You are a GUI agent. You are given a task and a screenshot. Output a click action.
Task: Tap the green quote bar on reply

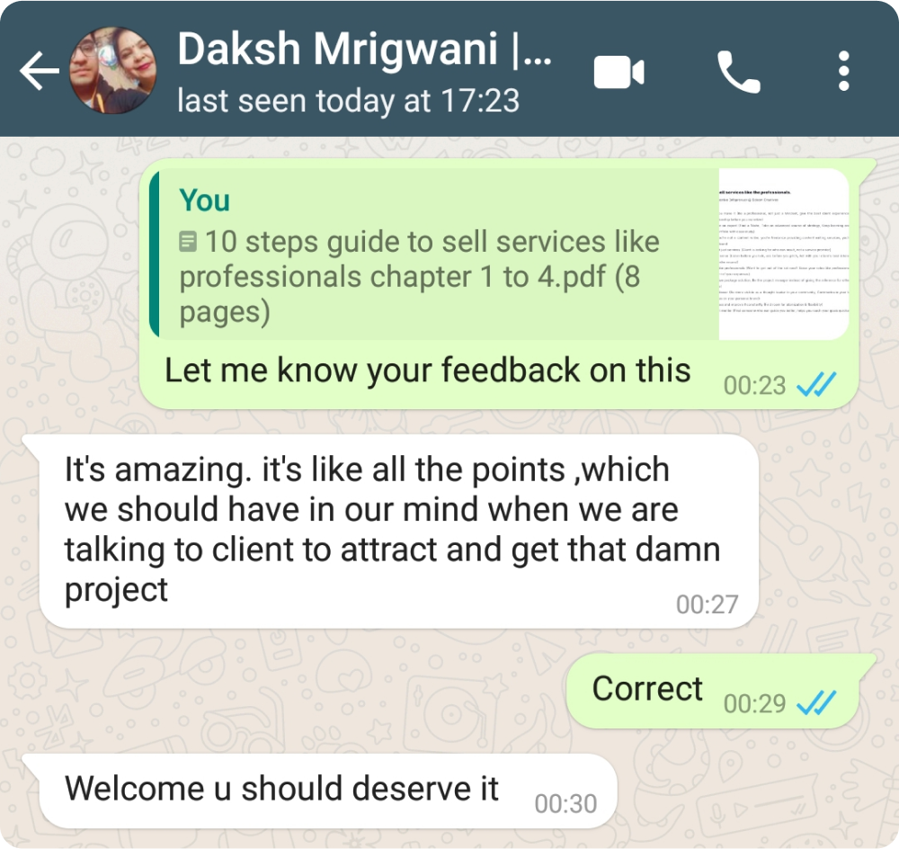tap(154, 254)
